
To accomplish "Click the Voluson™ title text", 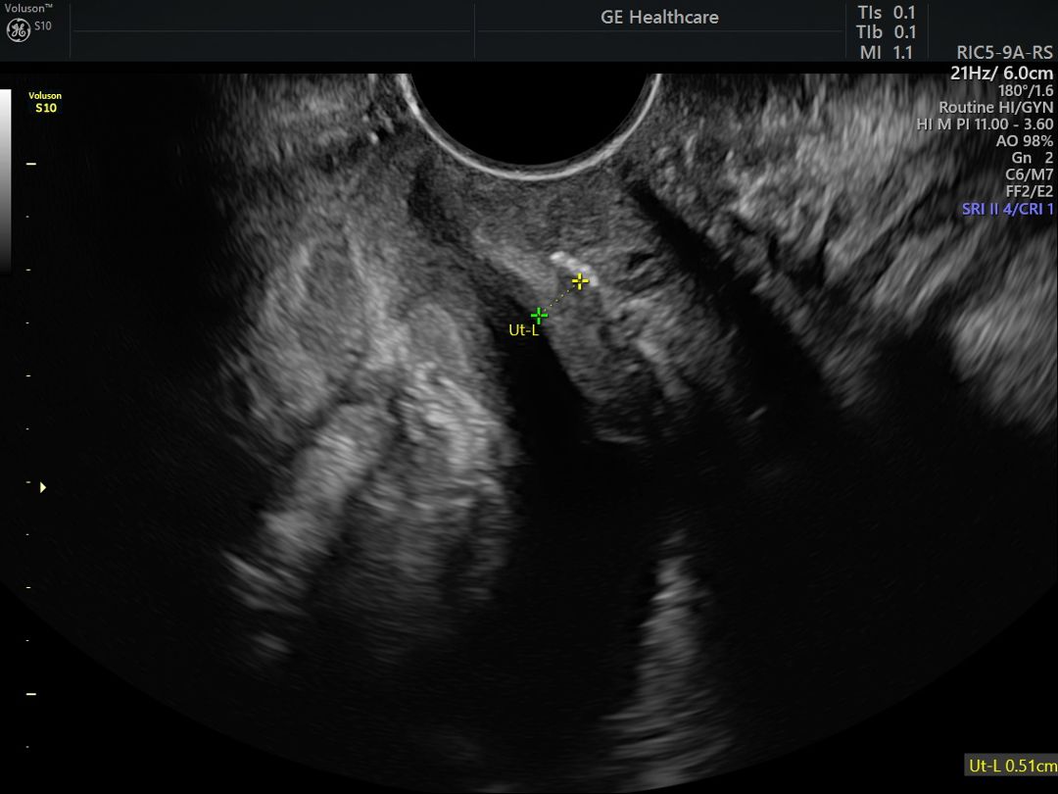I will [29, 8].
